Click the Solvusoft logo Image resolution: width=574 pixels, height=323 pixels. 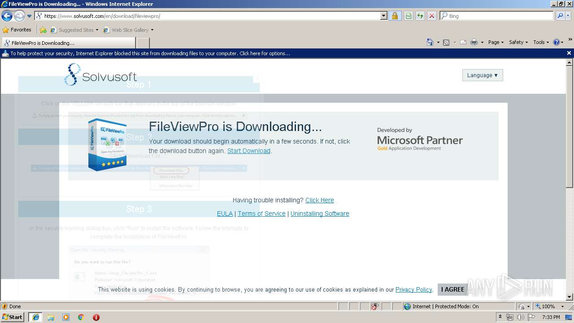100,74
